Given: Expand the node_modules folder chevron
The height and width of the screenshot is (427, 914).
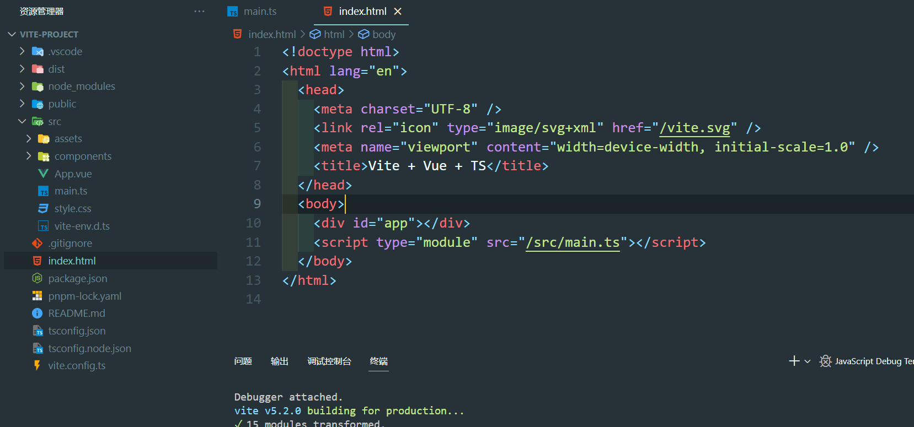Looking at the screenshot, I should [x=22, y=87].
